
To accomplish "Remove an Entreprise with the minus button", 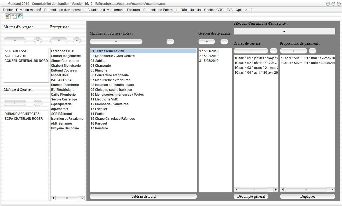I will pos(77,40).
